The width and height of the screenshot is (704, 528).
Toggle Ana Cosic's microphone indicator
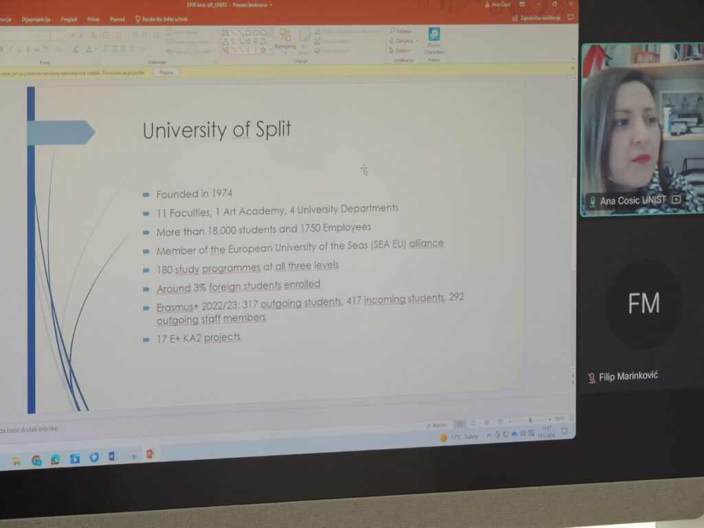click(x=592, y=201)
